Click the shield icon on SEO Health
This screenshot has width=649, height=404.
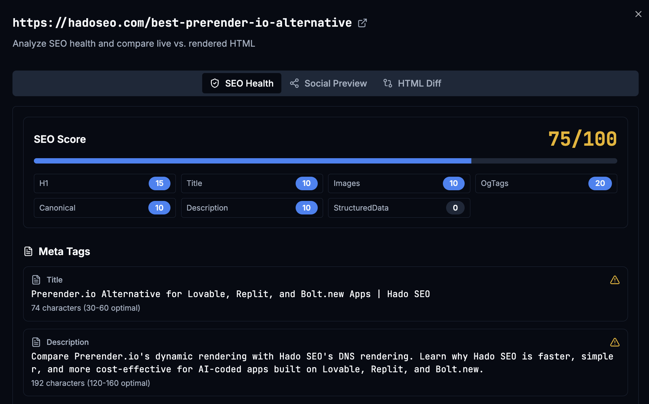pos(215,83)
